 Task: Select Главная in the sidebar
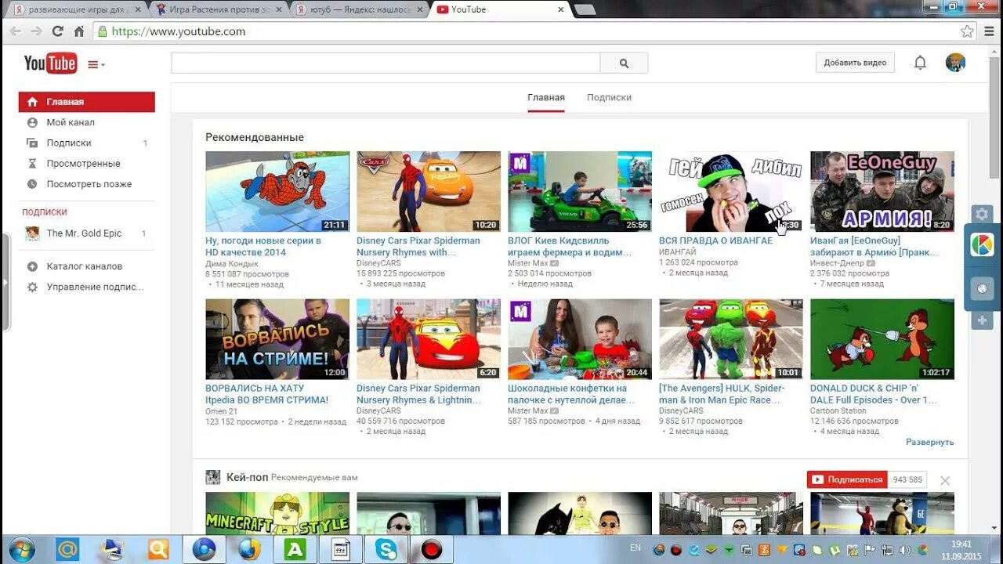[x=87, y=102]
